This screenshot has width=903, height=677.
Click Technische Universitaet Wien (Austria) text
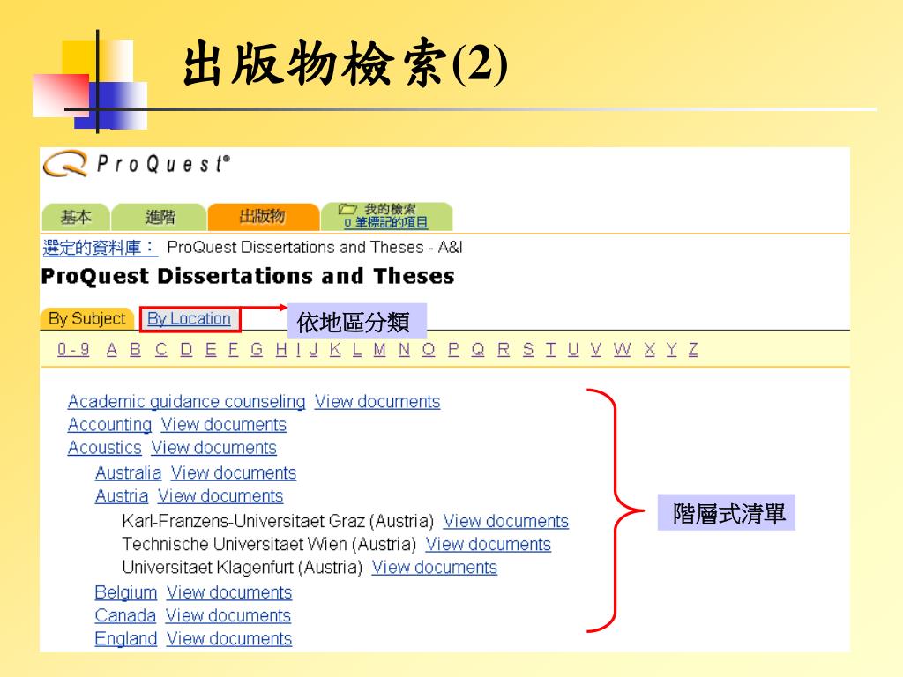pyautogui.click(x=269, y=545)
